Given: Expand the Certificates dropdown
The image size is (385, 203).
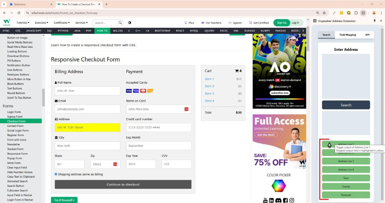Looking at the screenshot, I should 62,23.
